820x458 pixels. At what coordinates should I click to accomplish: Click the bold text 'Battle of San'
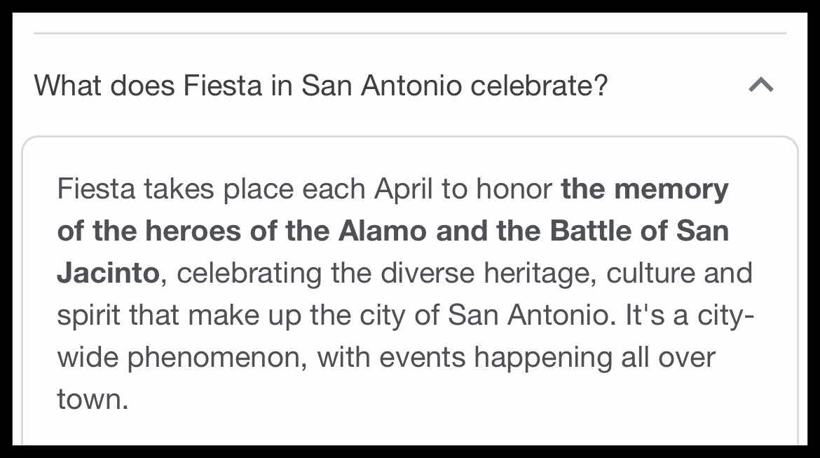click(639, 231)
